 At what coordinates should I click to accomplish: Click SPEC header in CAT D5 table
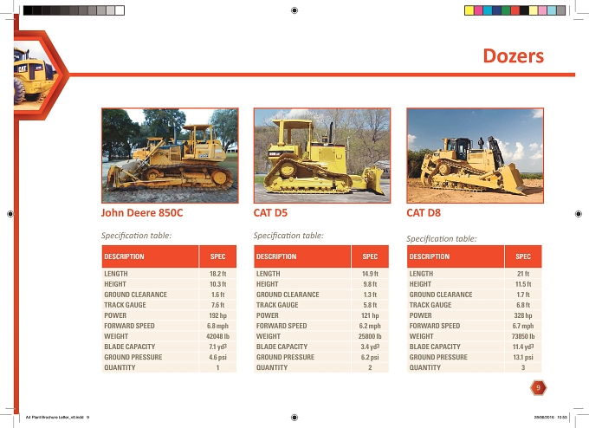(370, 256)
